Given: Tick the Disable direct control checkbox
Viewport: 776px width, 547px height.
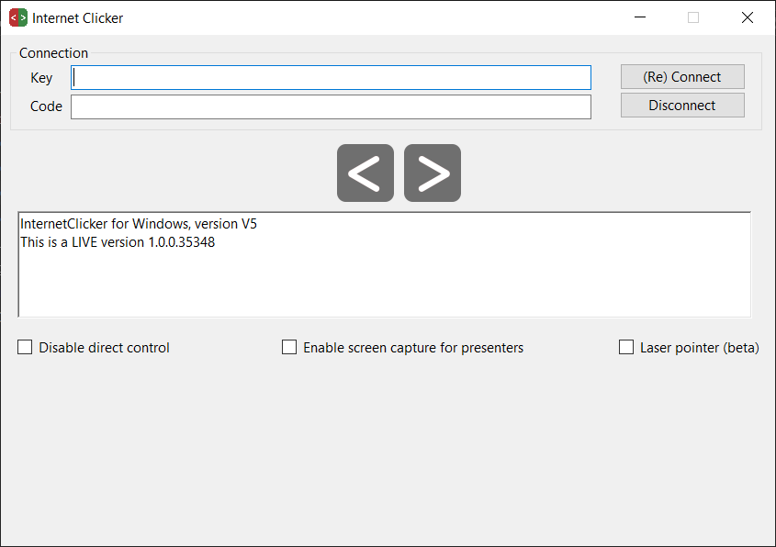Looking at the screenshot, I should [x=26, y=348].
